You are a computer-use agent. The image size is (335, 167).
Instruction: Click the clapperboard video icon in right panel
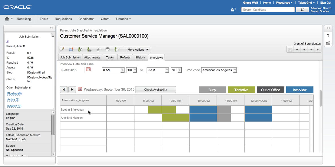[328, 43]
